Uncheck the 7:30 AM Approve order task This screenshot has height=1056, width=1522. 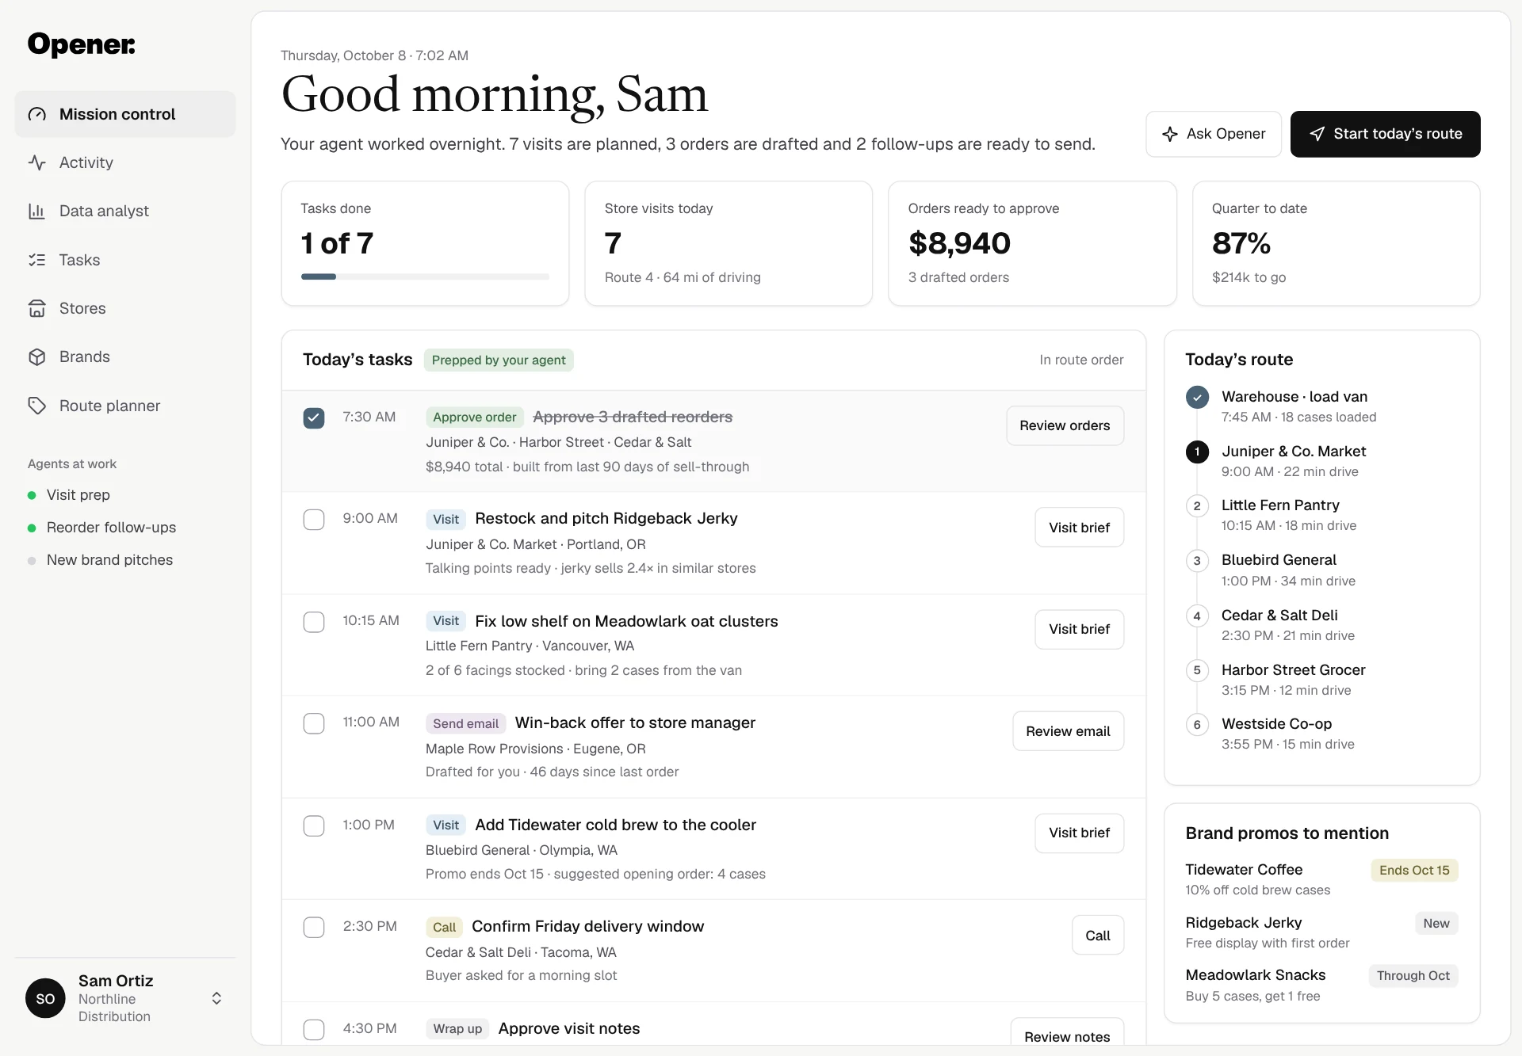314,418
